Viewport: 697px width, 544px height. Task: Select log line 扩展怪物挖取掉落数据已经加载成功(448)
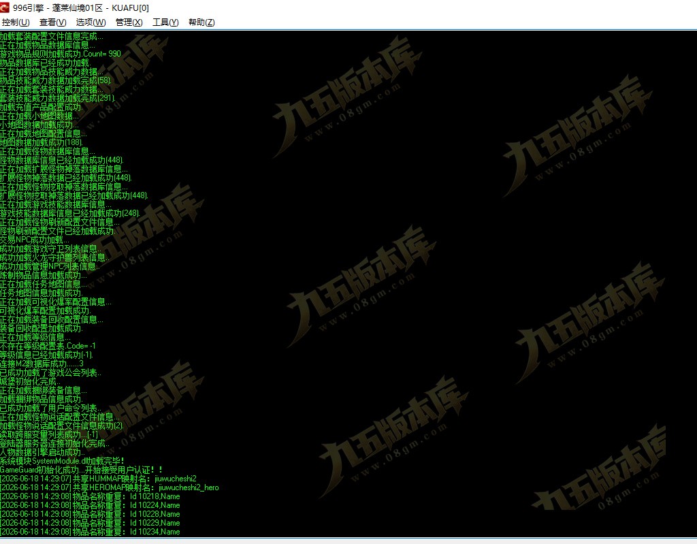pos(74,195)
